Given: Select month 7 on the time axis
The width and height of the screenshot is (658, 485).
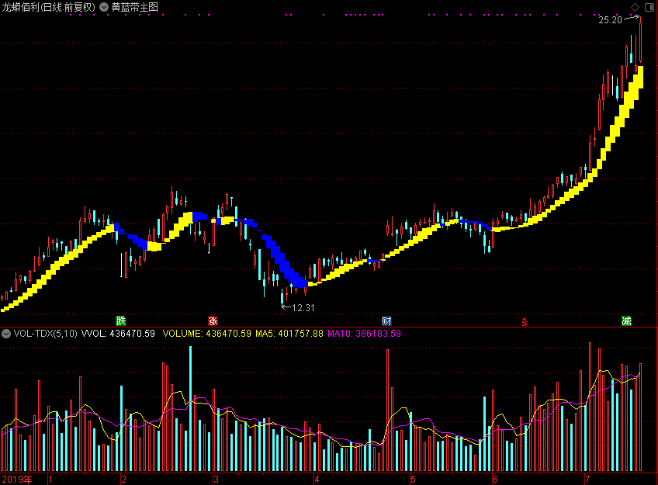Looking at the screenshot, I should pyautogui.click(x=587, y=479).
